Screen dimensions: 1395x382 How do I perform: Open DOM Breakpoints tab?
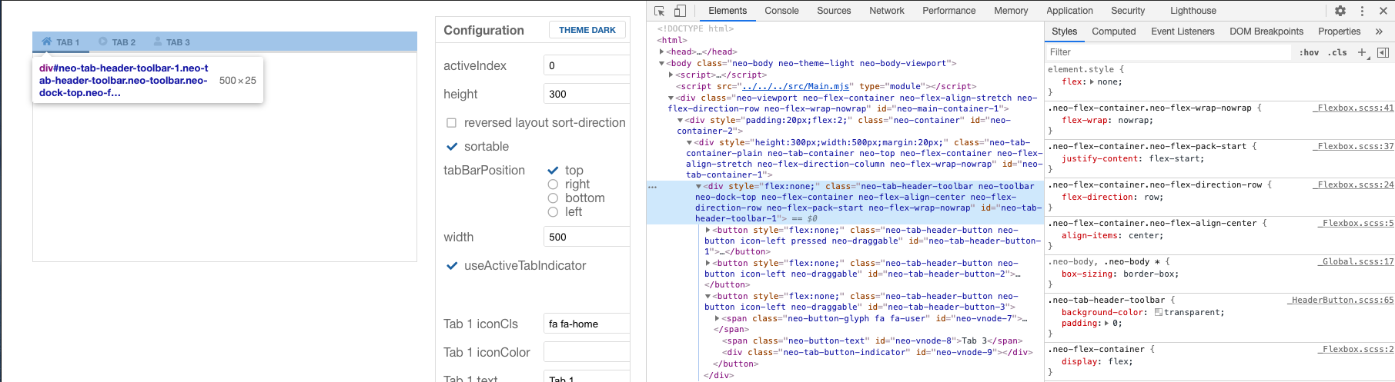1266,32
